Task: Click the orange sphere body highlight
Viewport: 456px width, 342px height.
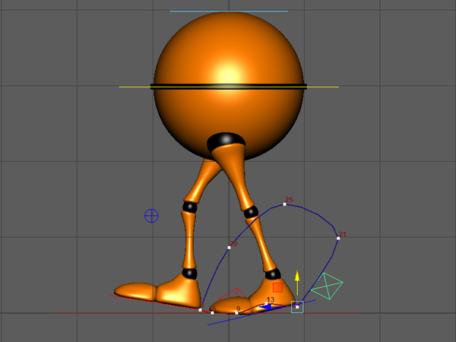Action: [x=228, y=73]
